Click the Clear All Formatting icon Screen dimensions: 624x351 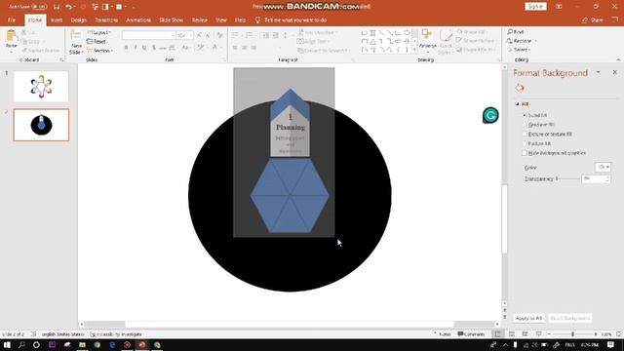(220, 35)
